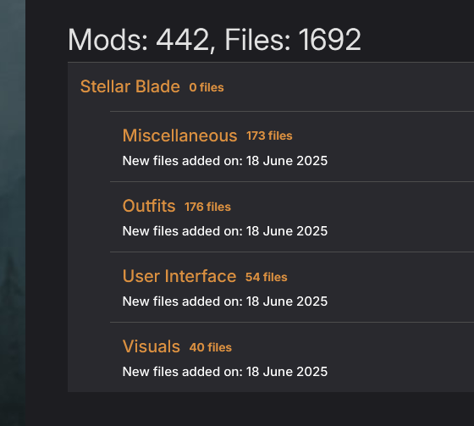
Task: Click the empty space right of Stellar Blade 0 files
Action: (349, 87)
